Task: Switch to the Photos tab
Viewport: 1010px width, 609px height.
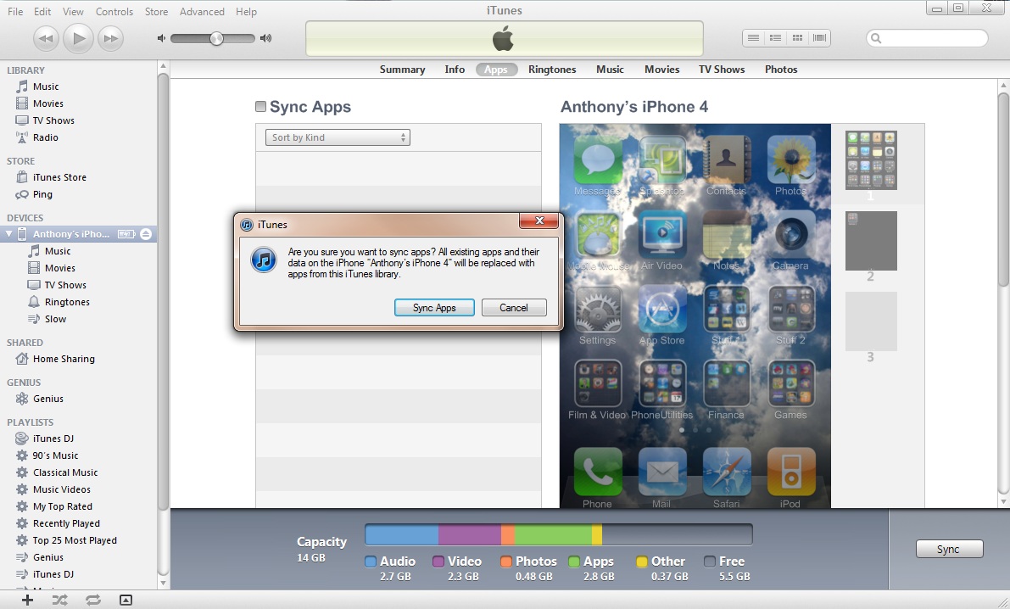Action: pyautogui.click(x=781, y=70)
